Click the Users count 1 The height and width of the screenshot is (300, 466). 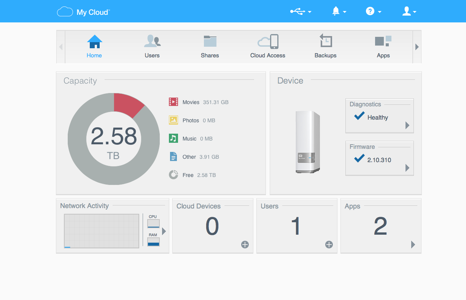(296, 227)
